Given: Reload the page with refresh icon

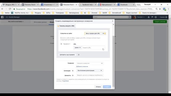Looking at the screenshot, I should pos(10,9).
